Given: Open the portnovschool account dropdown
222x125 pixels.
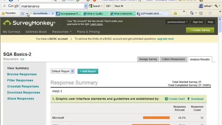Looking at the screenshot, I should pyautogui.click(x=177, y=22).
